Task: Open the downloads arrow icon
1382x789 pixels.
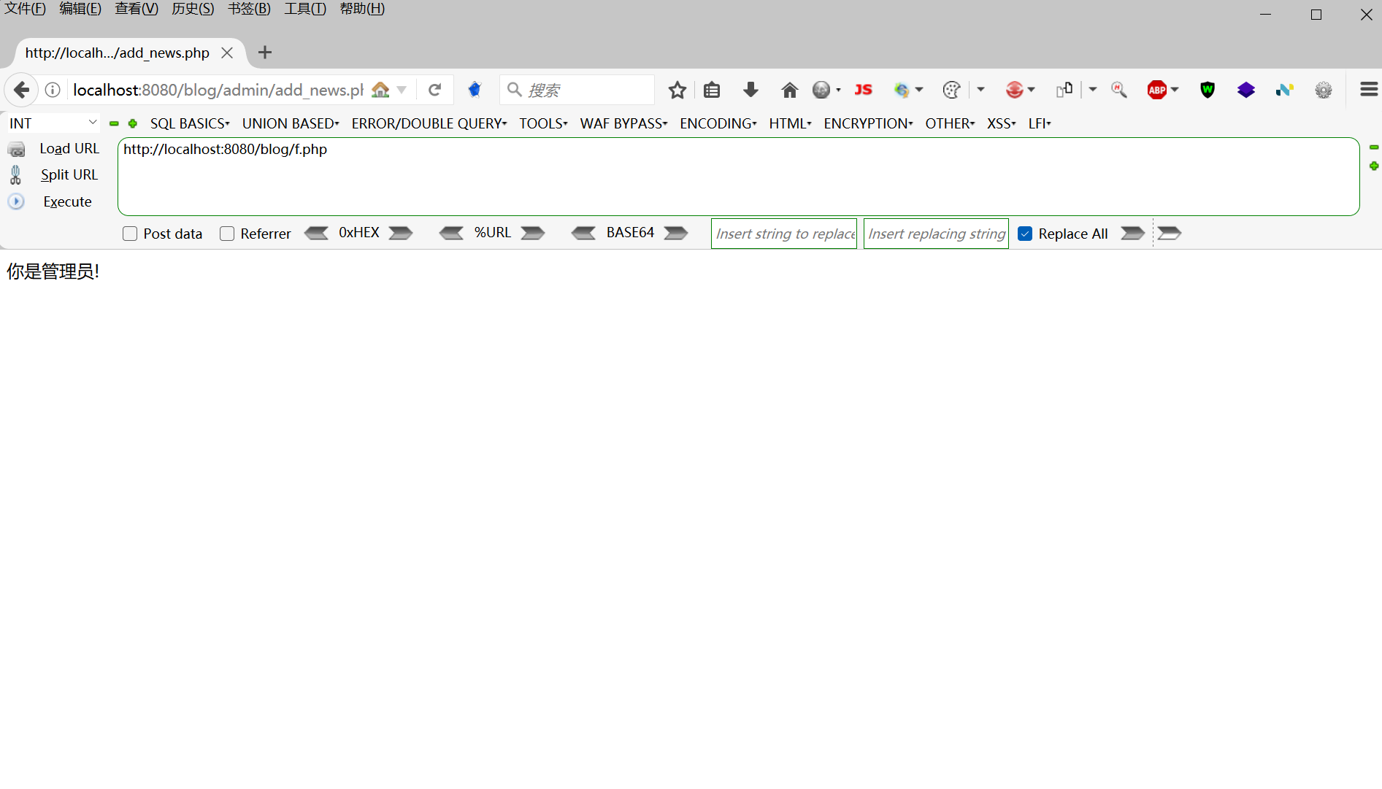Action: tap(750, 90)
